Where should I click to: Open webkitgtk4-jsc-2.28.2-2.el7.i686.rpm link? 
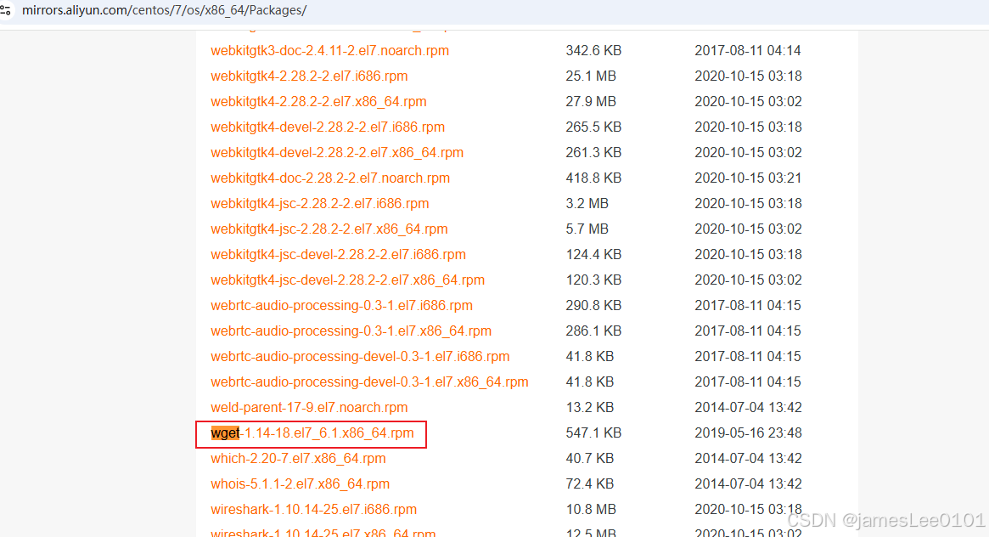(319, 204)
